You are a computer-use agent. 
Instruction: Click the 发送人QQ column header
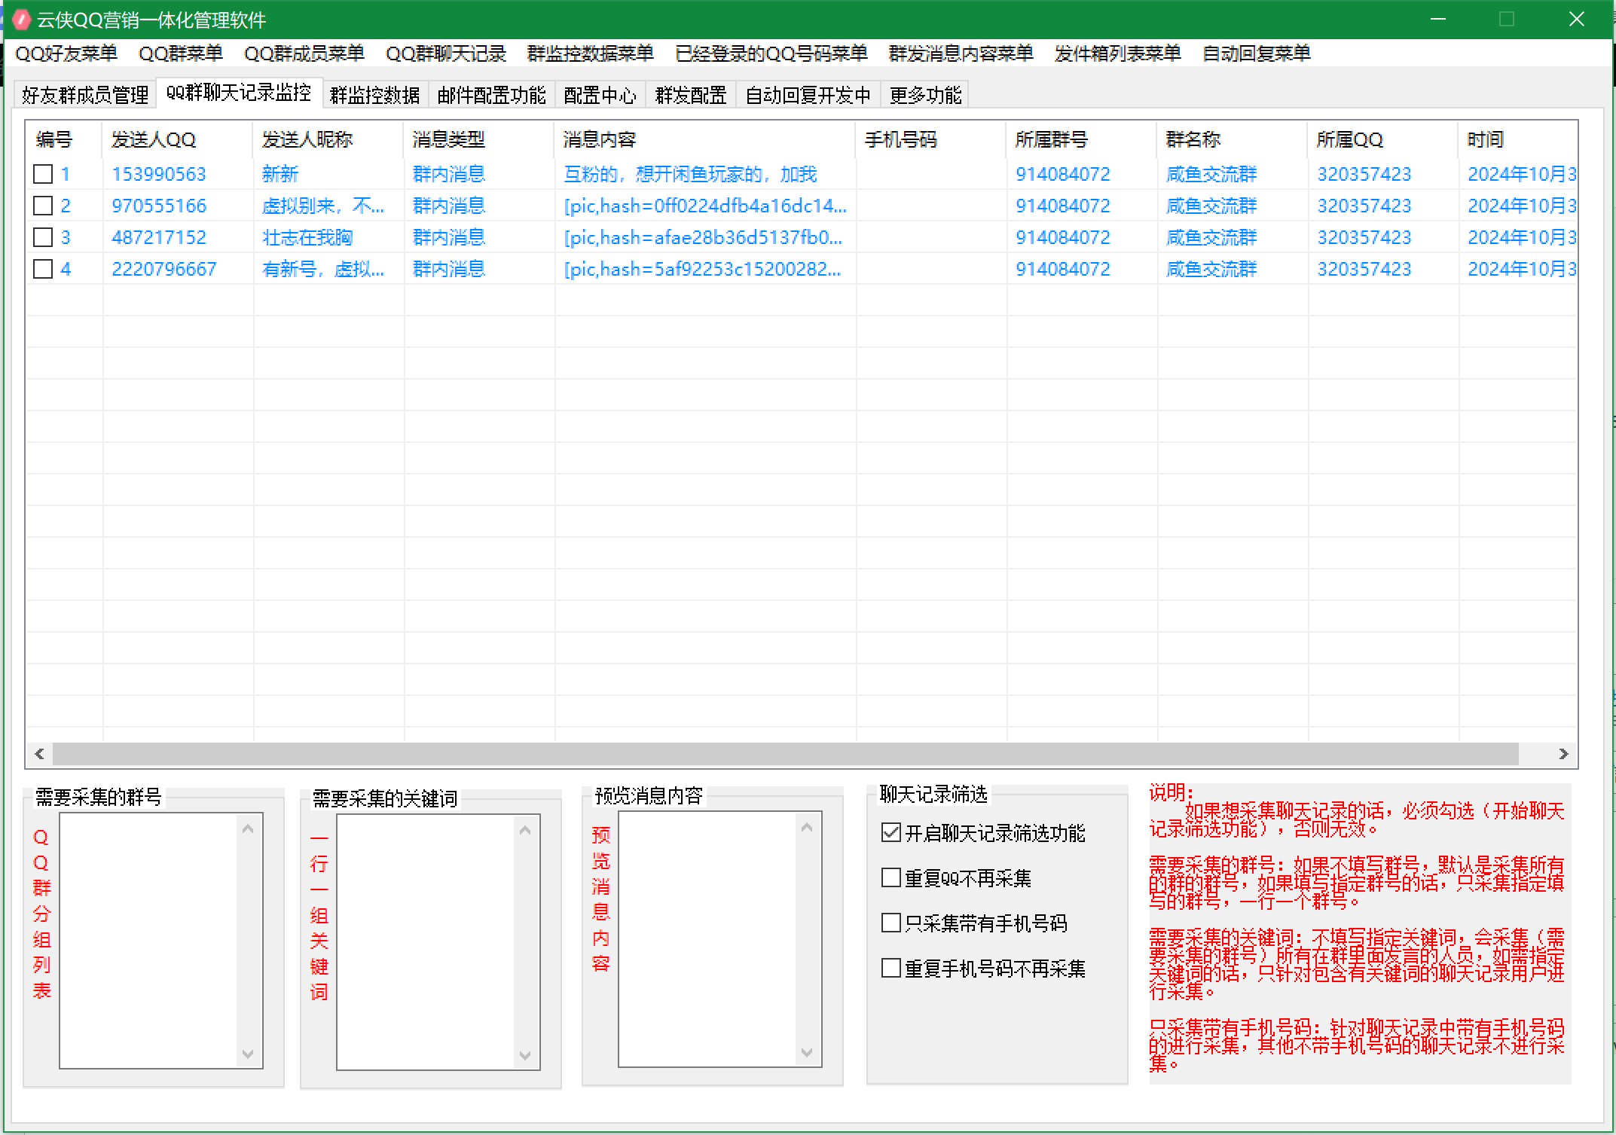coord(177,139)
